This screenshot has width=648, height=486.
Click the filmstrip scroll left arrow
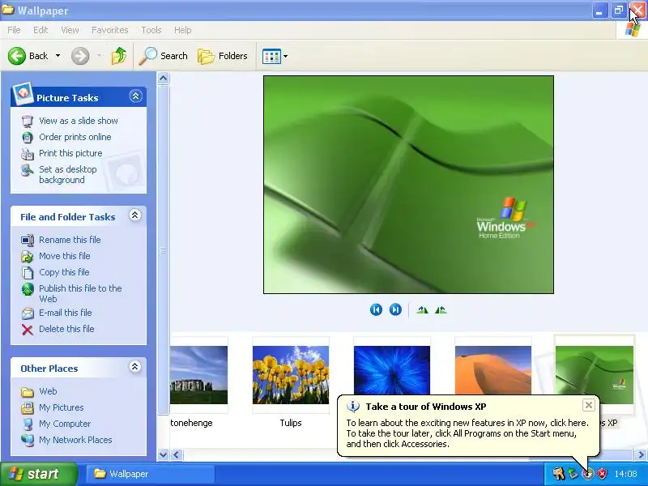(x=177, y=455)
